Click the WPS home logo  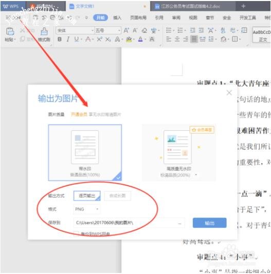tap(11, 7)
